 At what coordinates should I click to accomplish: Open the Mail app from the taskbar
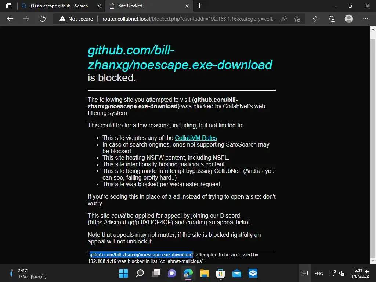(x=237, y=273)
